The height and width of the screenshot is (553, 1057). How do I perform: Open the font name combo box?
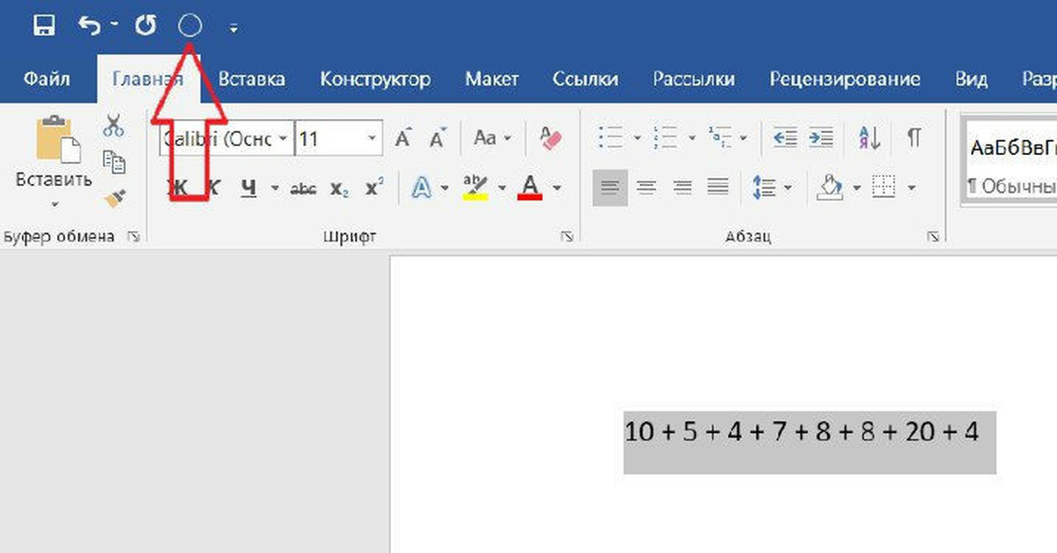tap(225, 138)
